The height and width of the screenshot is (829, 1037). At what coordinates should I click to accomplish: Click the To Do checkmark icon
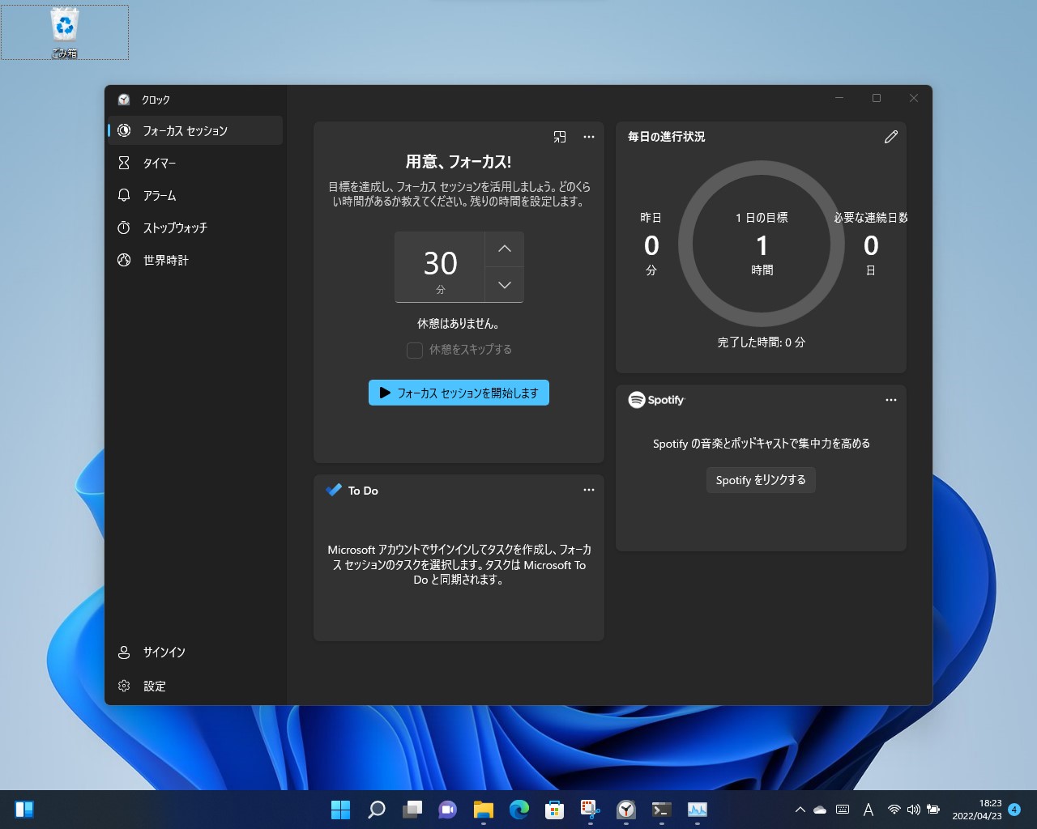(x=333, y=489)
